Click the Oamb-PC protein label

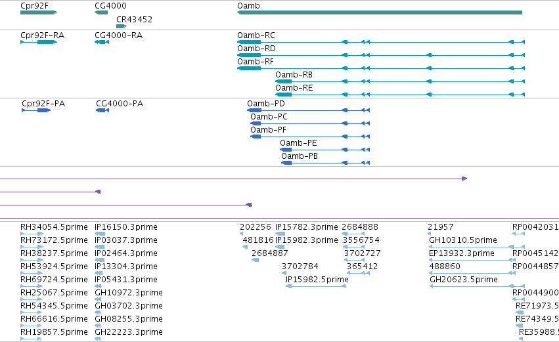pyautogui.click(x=269, y=117)
